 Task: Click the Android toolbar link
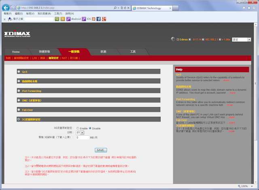tap(76, 19)
